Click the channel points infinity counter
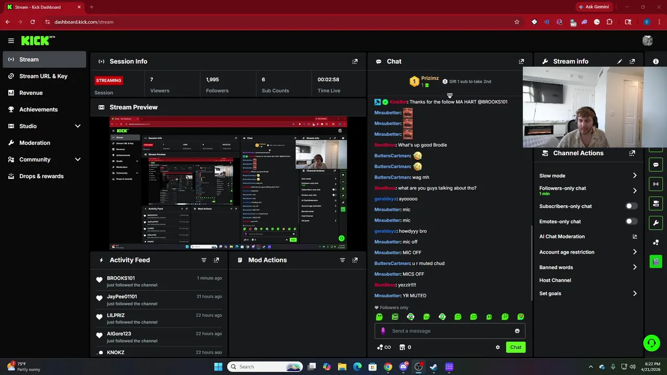 [384, 347]
